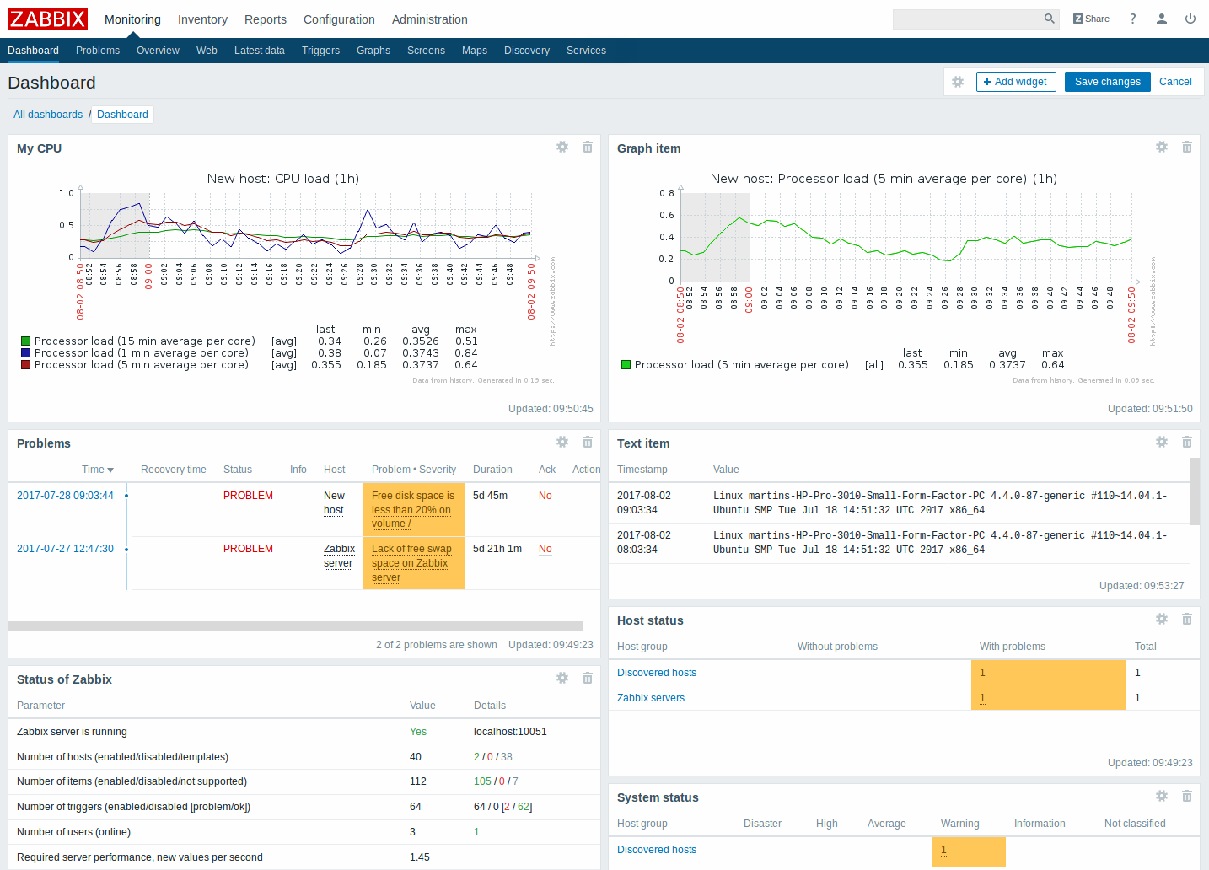Click the search magnifier icon
Viewport: 1209px width, 870px height.
point(1050,19)
